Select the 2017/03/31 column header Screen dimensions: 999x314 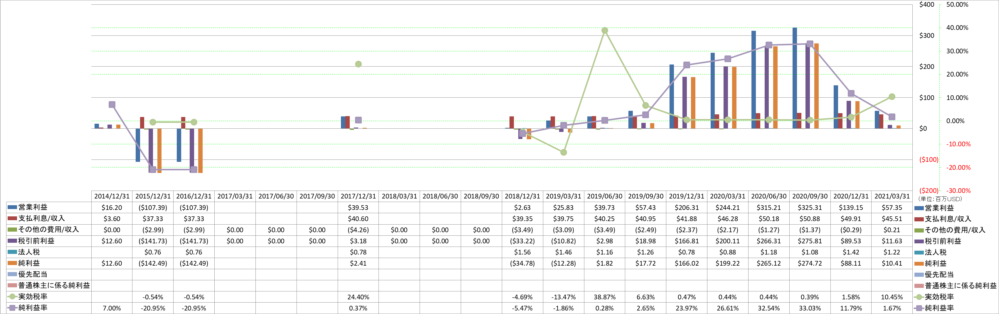tap(235, 196)
